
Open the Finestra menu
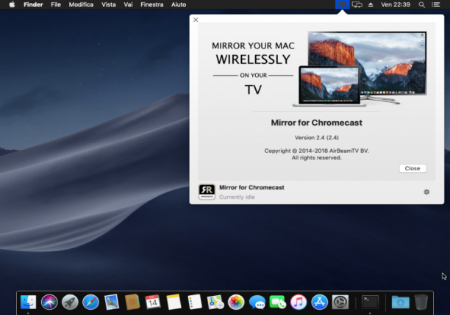tap(151, 4)
